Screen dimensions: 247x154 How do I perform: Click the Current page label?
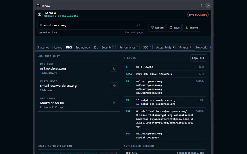tap(134, 32)
